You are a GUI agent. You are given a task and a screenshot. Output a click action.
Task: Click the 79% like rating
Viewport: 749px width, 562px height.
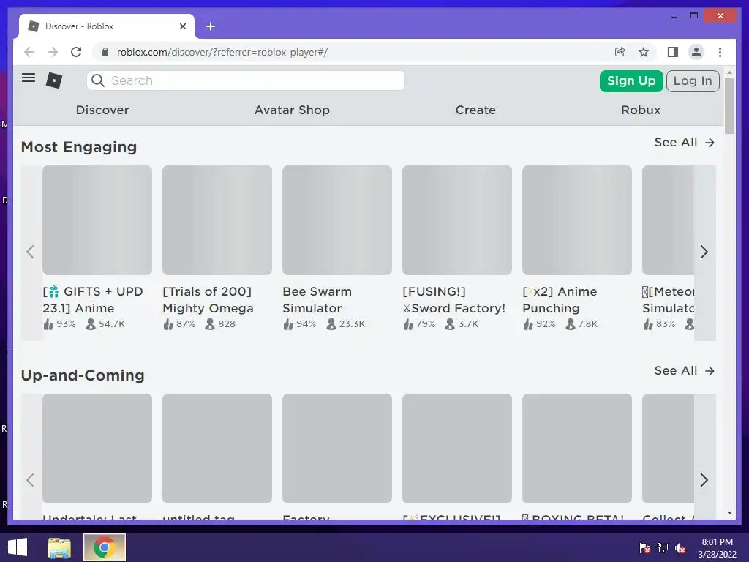point(419,324)
